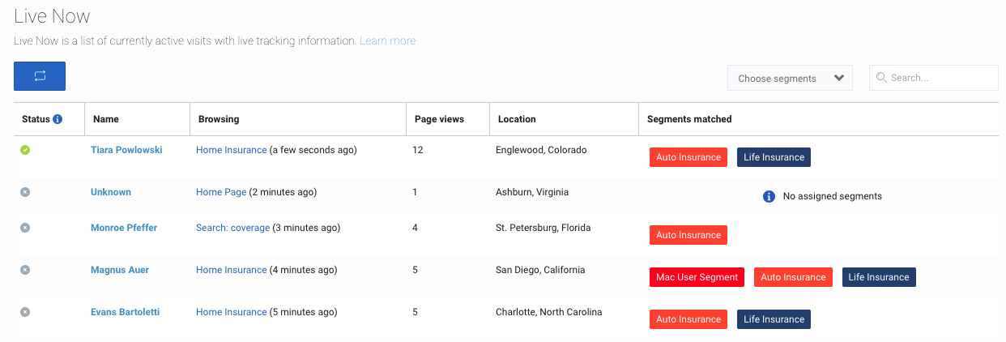Screen dimensions: 1006x342
Task: Click the Choose segments chevron arrow
Action: 839,79
